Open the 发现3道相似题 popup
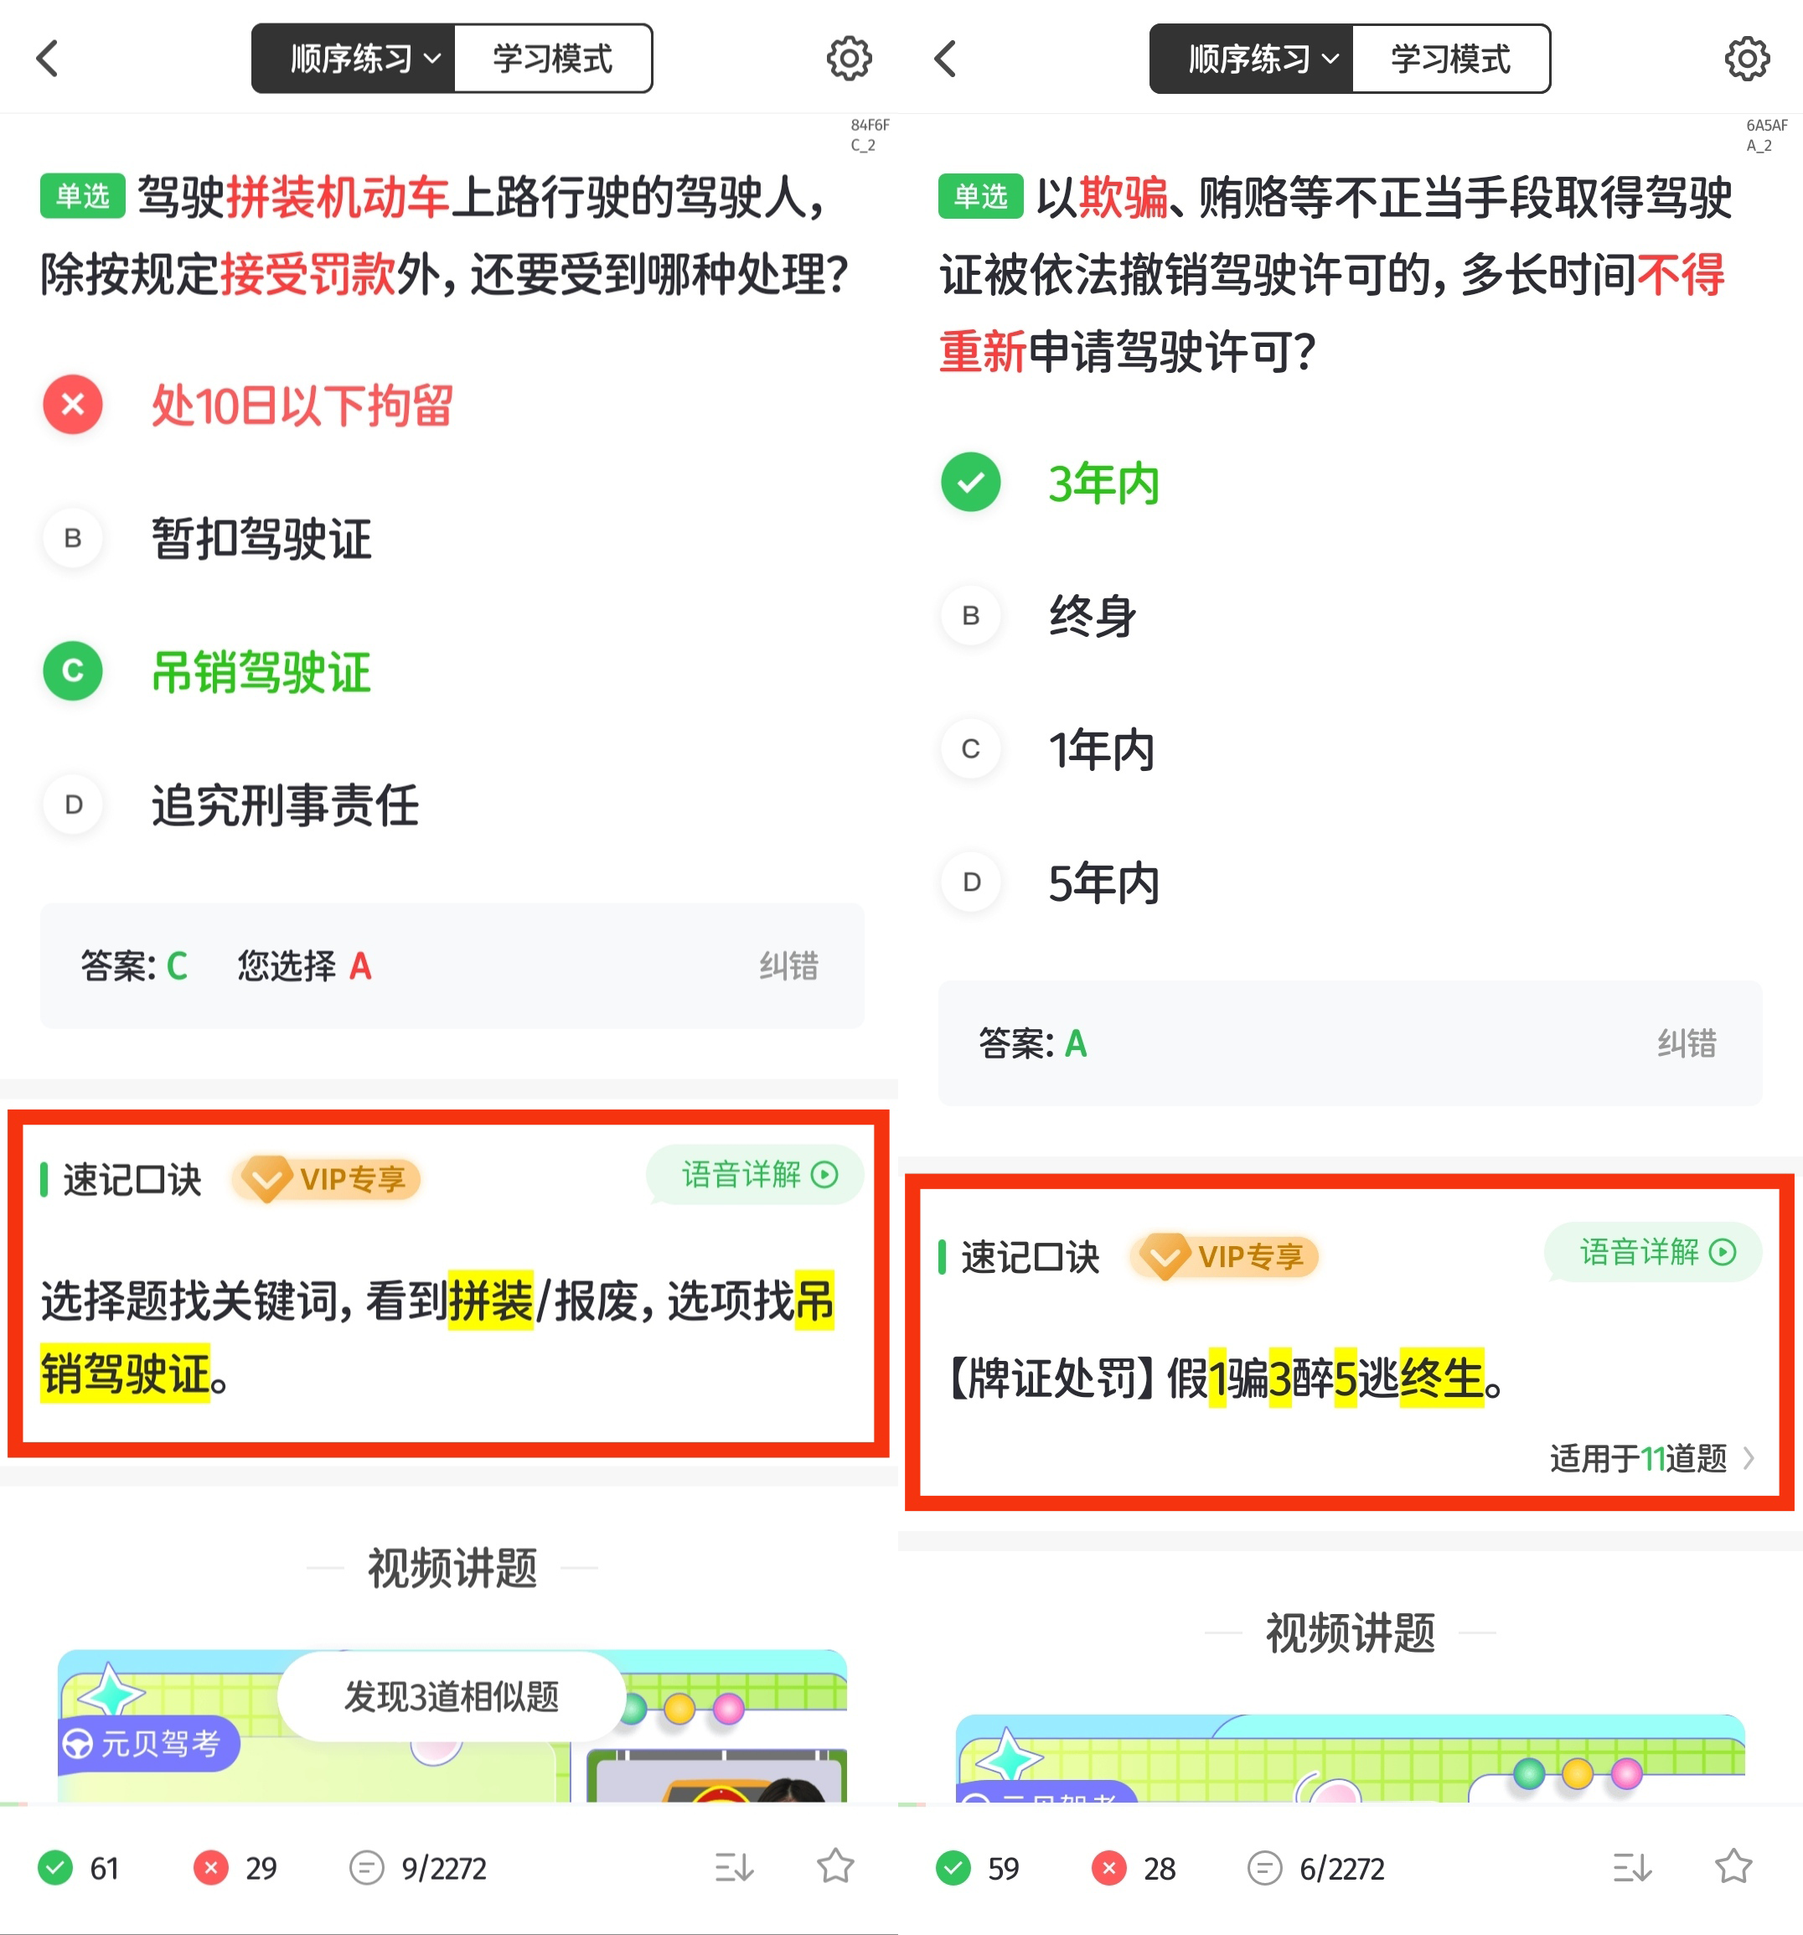This screenshot has height=1935, width=1803. [x=452, y=1696]
